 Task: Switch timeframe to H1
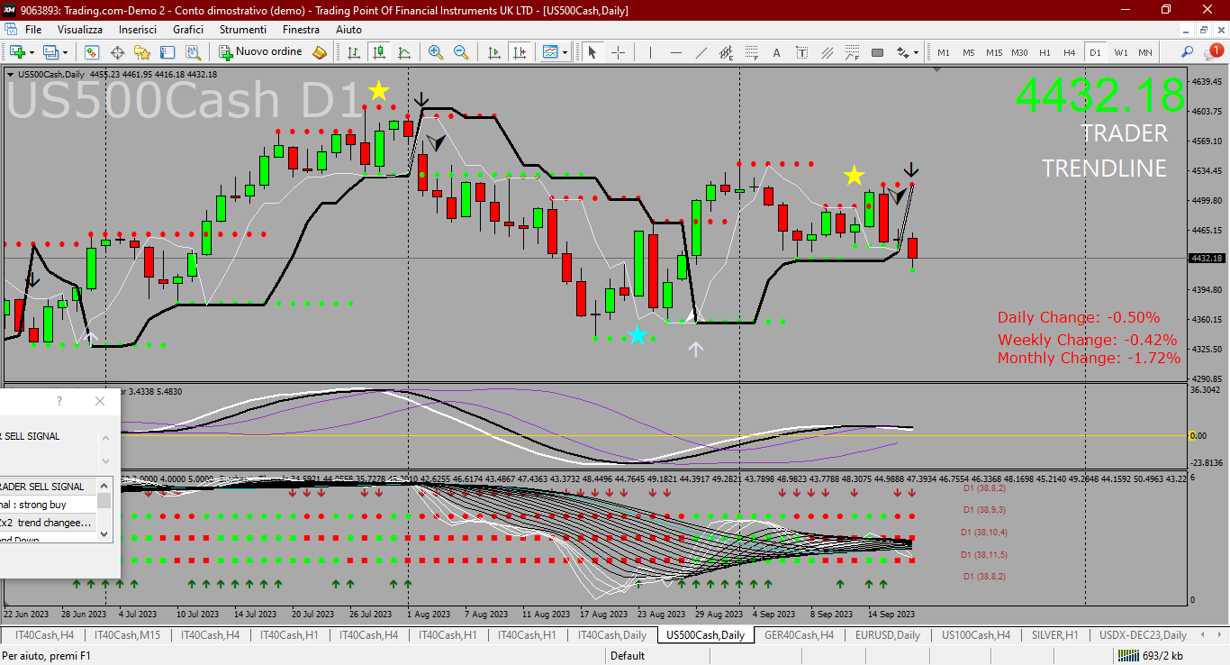(x=1045, y=52)
